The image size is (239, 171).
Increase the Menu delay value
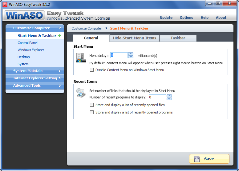pyautogui.click(x=131, y=54)
